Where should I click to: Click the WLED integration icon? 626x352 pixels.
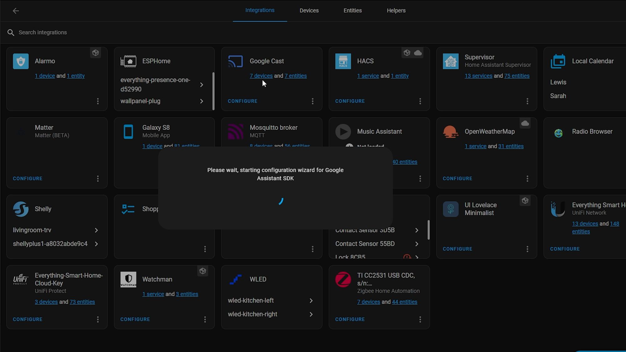[235, 279]
